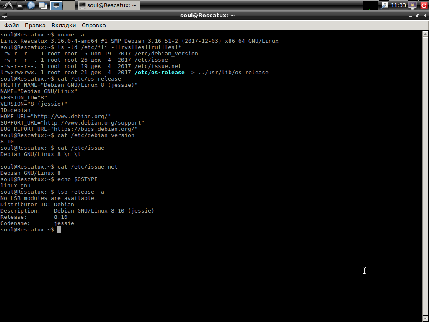This screenshot has width=429, height=322.
Task: Open the Вкладки menu
Action: pos(64,26)
